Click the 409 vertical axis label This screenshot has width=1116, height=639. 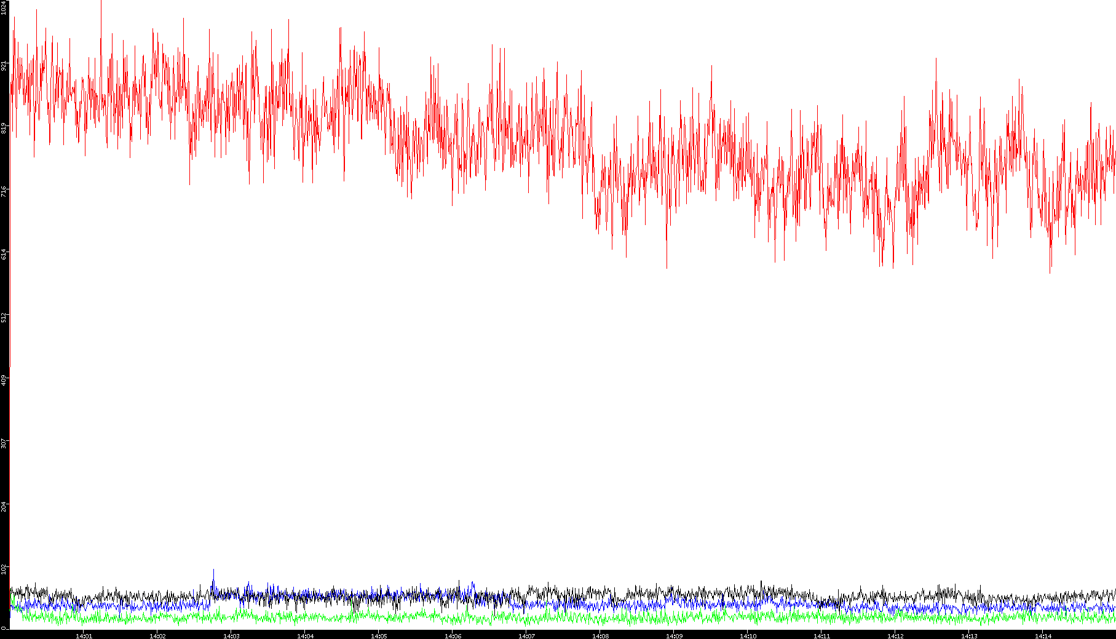[x=4, y=379]
